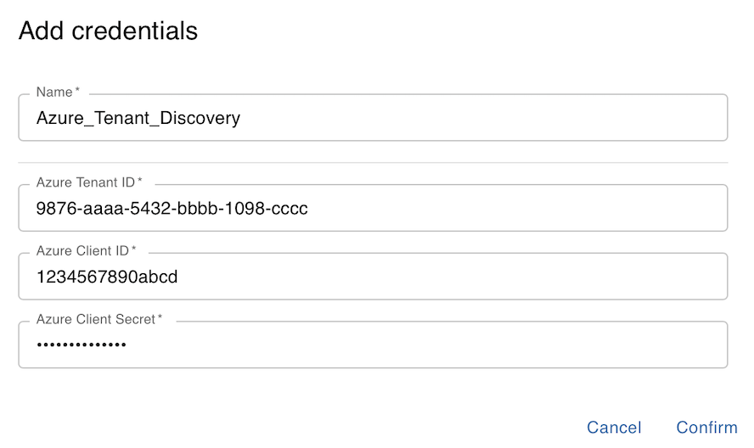
Task: Click the "Azure Client ID" label
Action: (82, 251)
